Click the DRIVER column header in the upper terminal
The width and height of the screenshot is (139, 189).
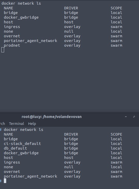(71, 8)
